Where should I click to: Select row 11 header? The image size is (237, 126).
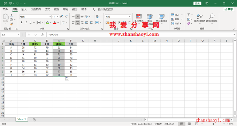tap(2, 78)
